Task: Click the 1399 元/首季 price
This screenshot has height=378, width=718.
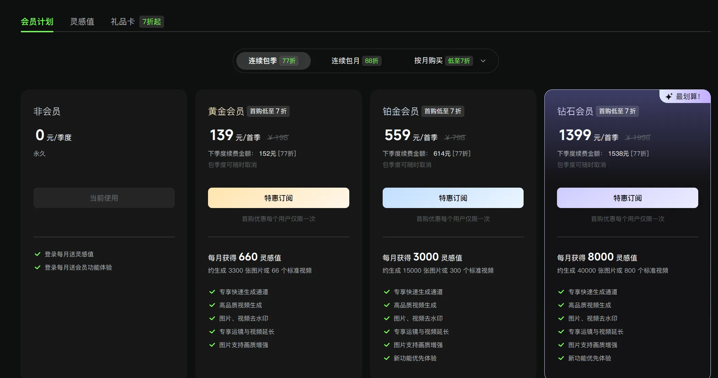Action: [x=589, y=135]
